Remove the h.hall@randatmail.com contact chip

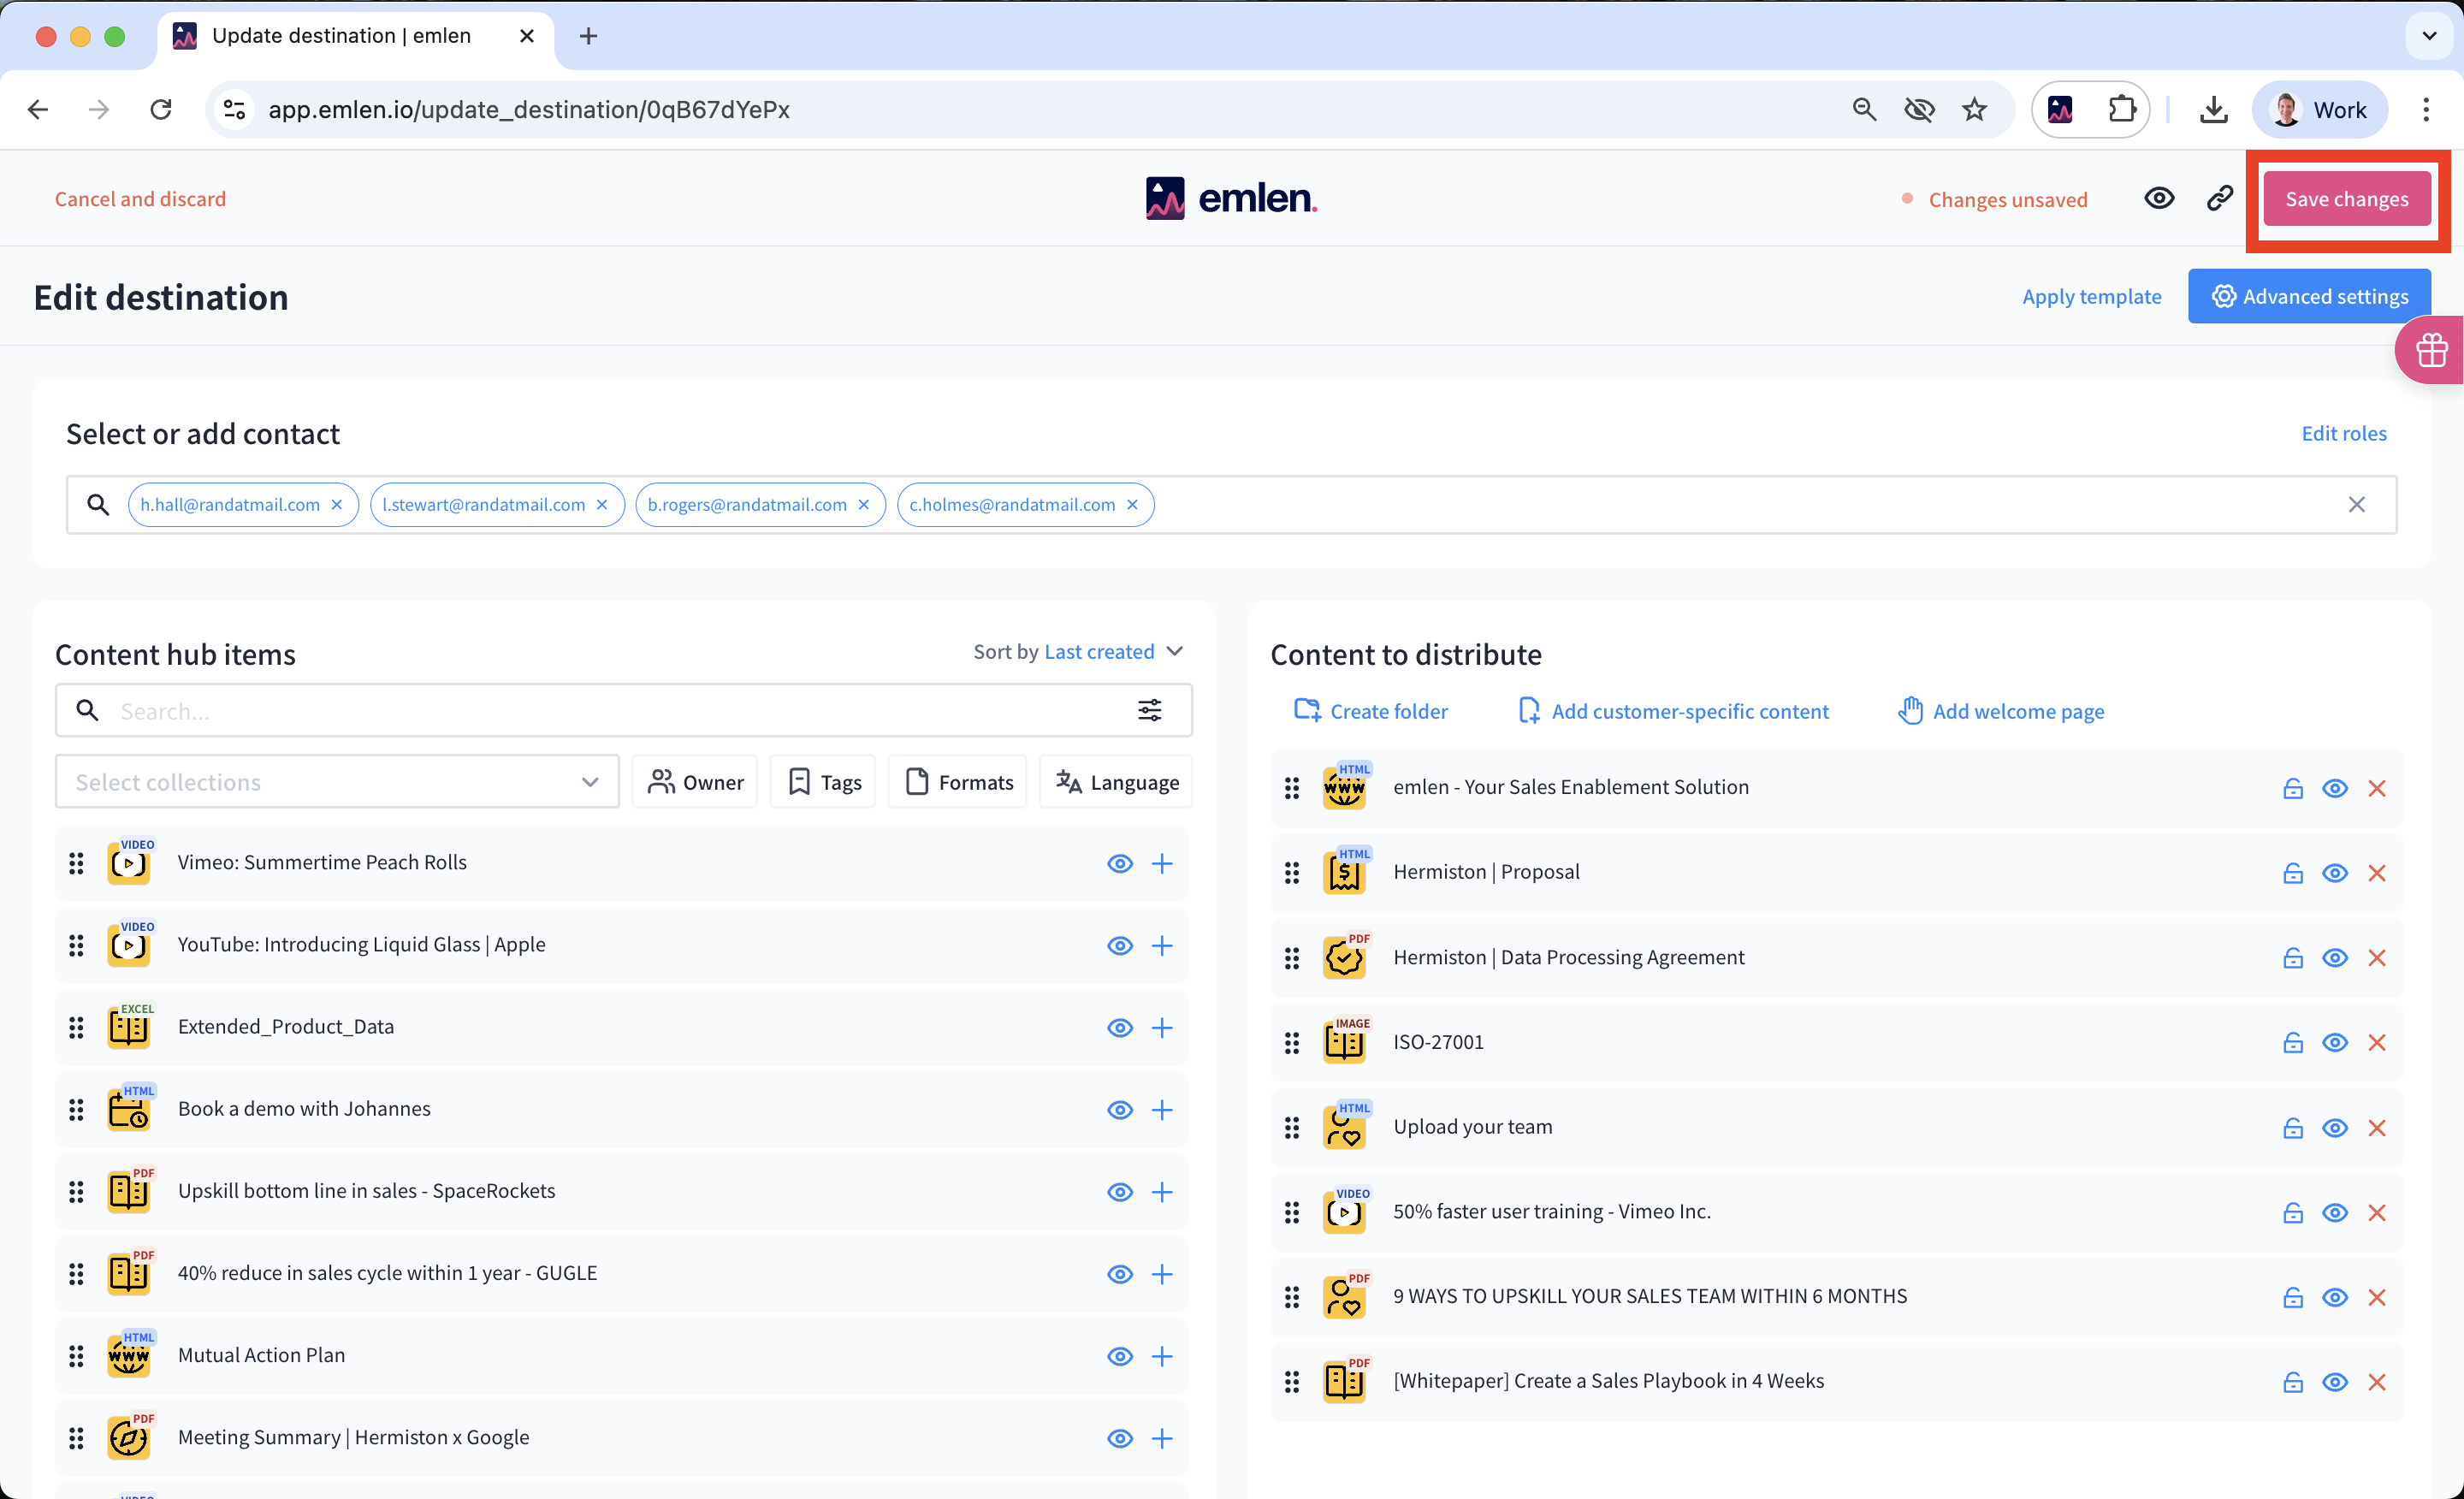pyautogui.click(x=337, y=504)
